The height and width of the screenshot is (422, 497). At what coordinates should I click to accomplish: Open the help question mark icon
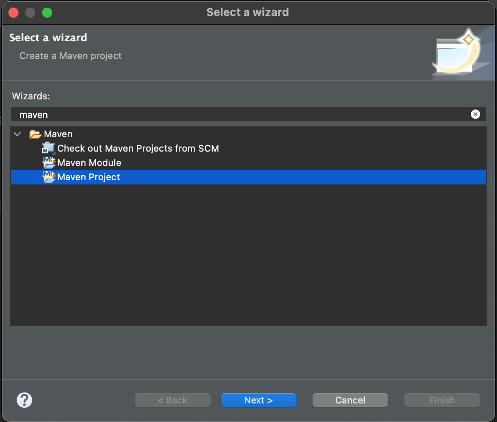tap(24, 400)
